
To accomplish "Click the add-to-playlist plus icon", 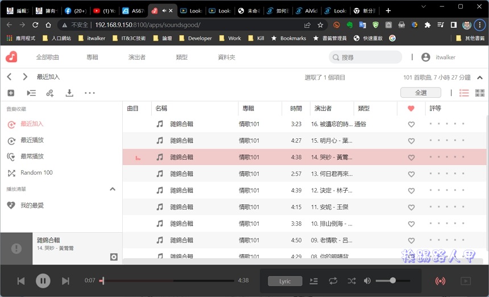I will pos(11,93).
